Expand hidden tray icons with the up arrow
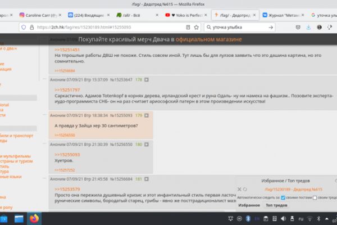Screen dimensions: 337x225 327,219
